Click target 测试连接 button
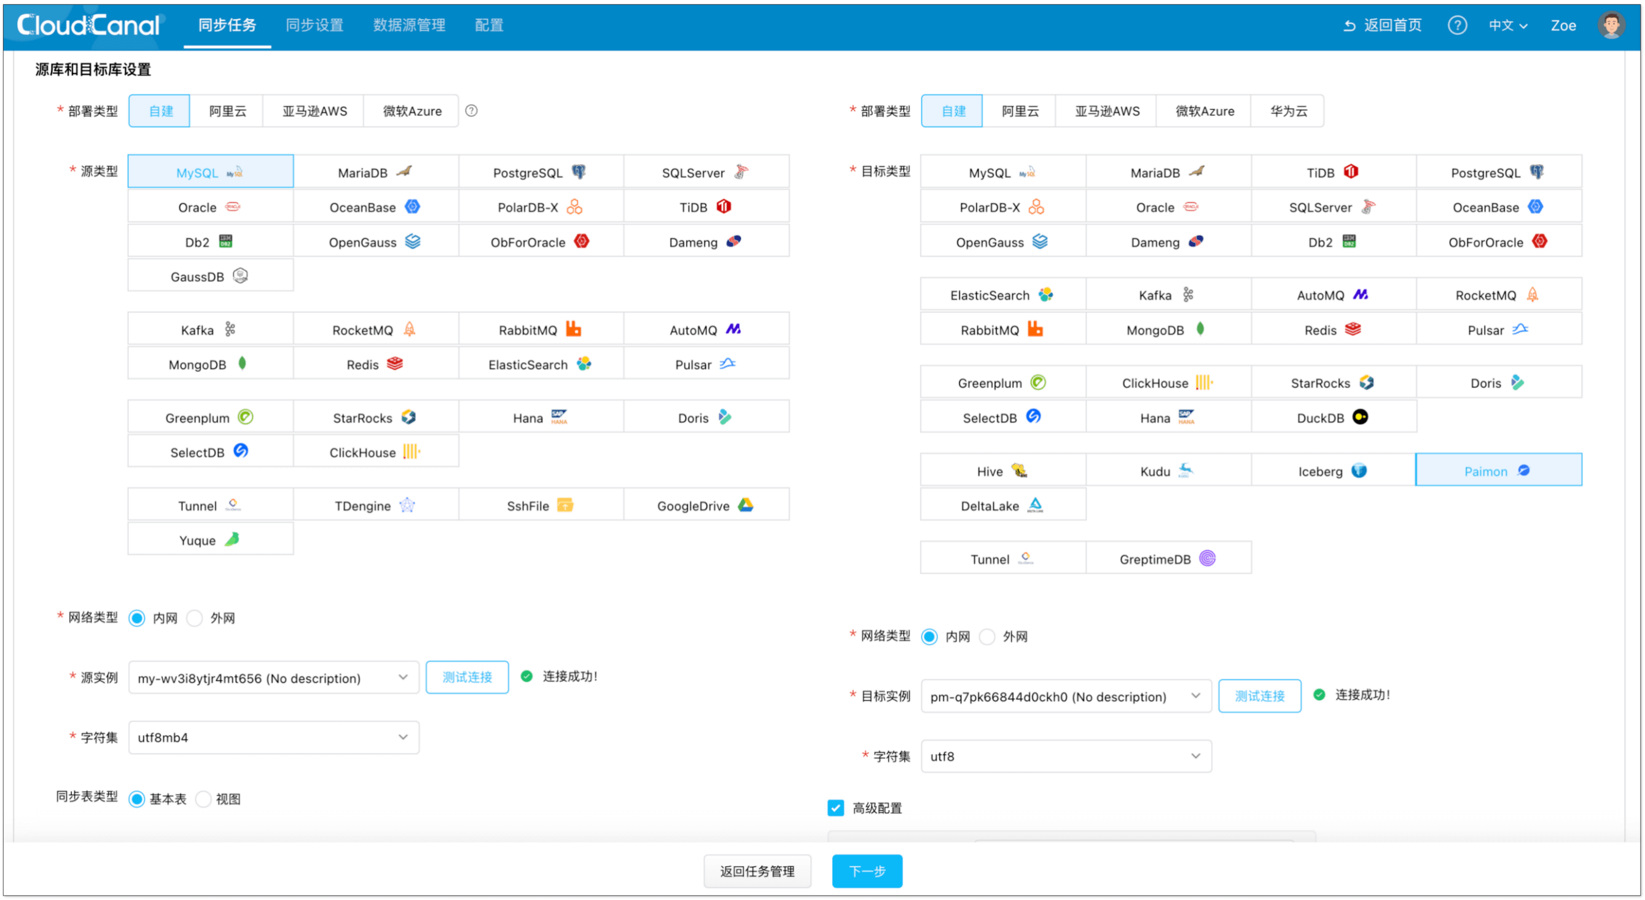The width and height of the screenshot is (1645, 900). click(x=1259, y=696)
